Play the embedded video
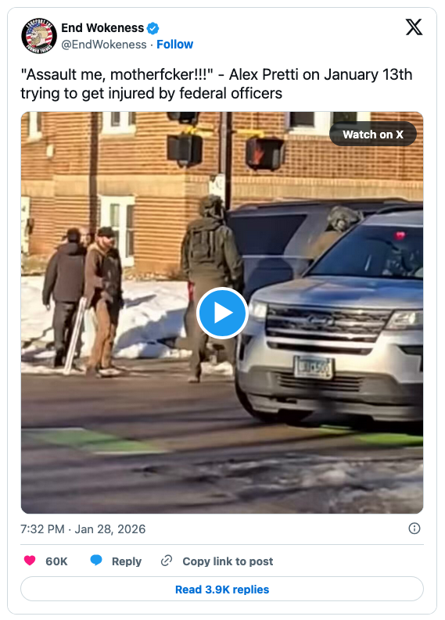Image resolution: width=445 pixels, height=620 pixels. coord(222,313)
